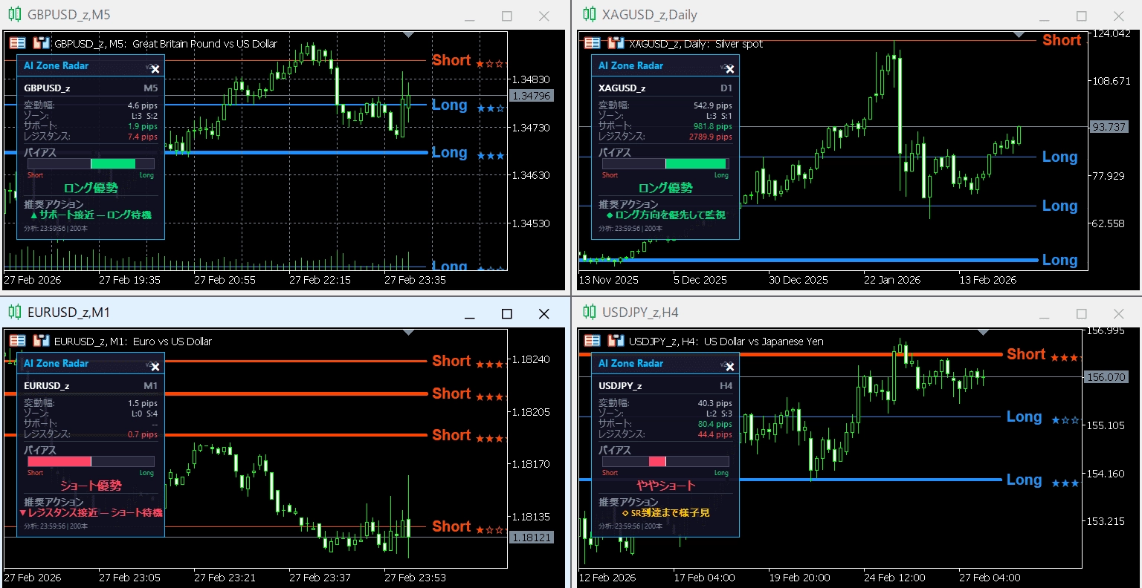This screenshot has height=588, width=1142.
Task: Click the ややショート bias text
Action: coord(666,486)
